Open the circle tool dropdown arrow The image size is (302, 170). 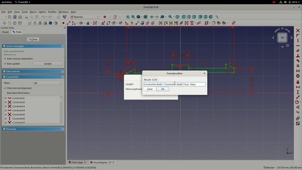[84, 23]
